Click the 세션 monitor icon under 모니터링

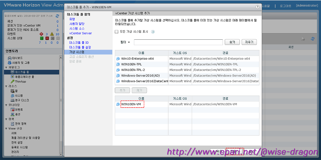[12, 114]
